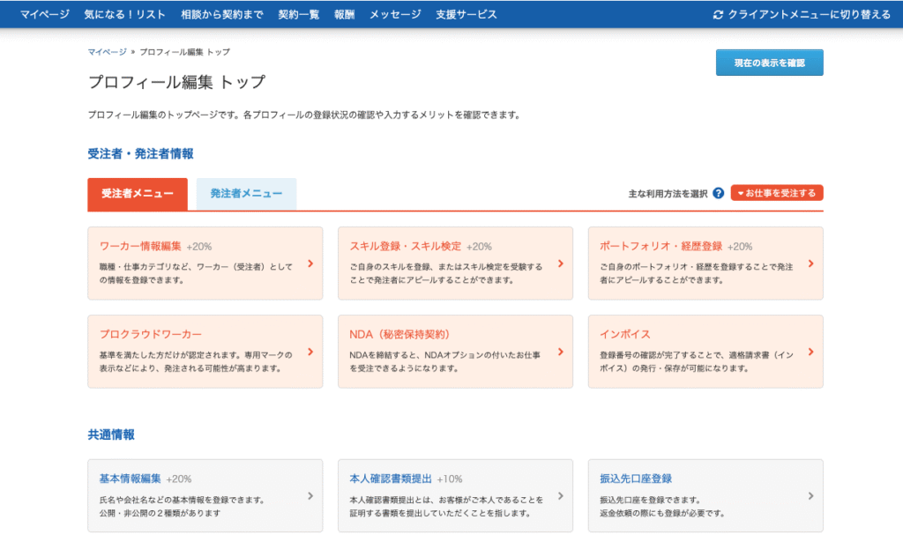Click the 現在の表示を確認 button
903x542 pixels.
click(x=769, y=63)
